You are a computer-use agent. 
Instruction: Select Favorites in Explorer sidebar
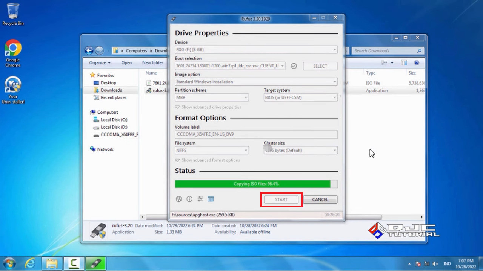(x=102, y=75)
